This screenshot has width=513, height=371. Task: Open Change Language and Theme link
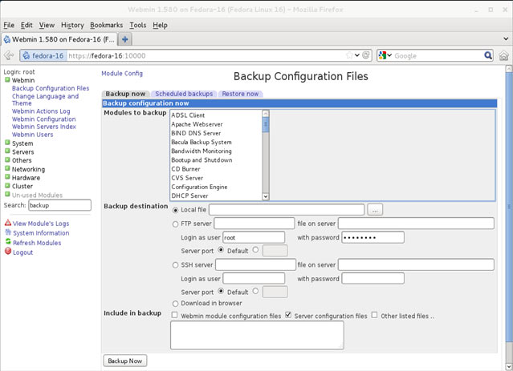(x=45, y=99)
